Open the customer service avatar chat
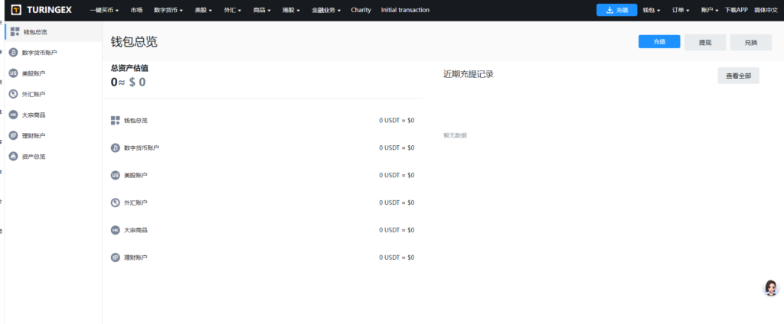Image resolution: width=784 pixels, height=324 pixels. [x=771, y=288]
